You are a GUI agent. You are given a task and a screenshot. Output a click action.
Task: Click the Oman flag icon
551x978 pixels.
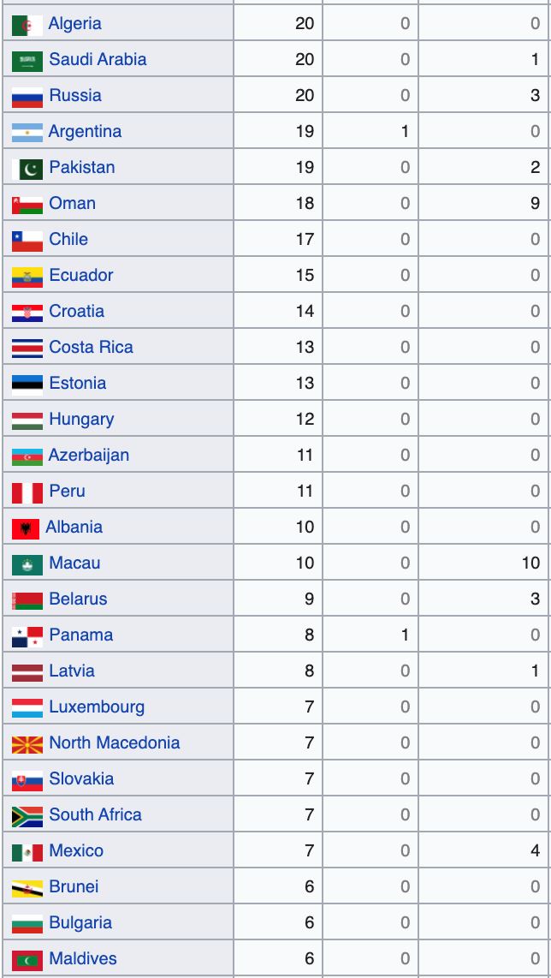pyautogui.click(x=27, y=204)
